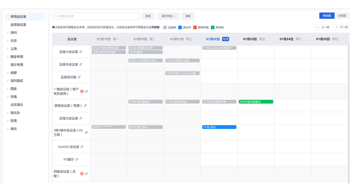Click the red prohibited icon for 一楼会议室

coord(82,91)
